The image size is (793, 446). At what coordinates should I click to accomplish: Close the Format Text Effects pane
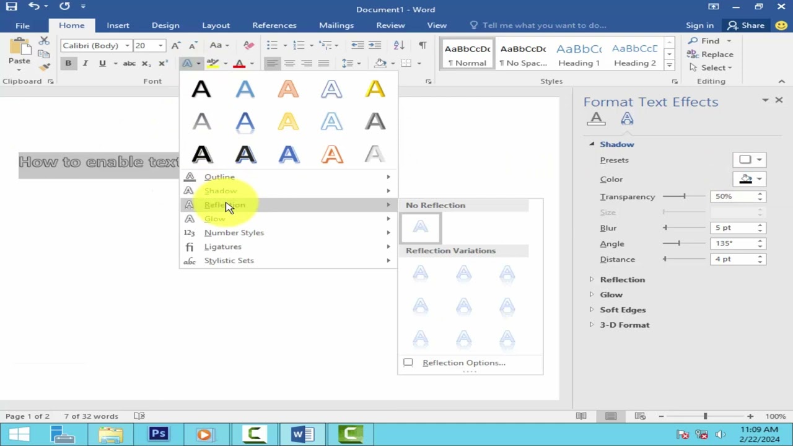coord(779,100)
